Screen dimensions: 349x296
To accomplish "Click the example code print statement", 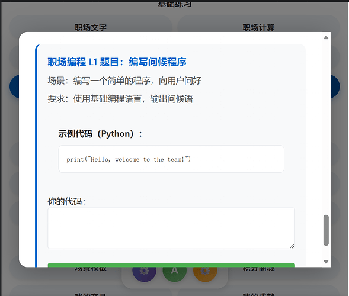I will click(x=129, y=159).
